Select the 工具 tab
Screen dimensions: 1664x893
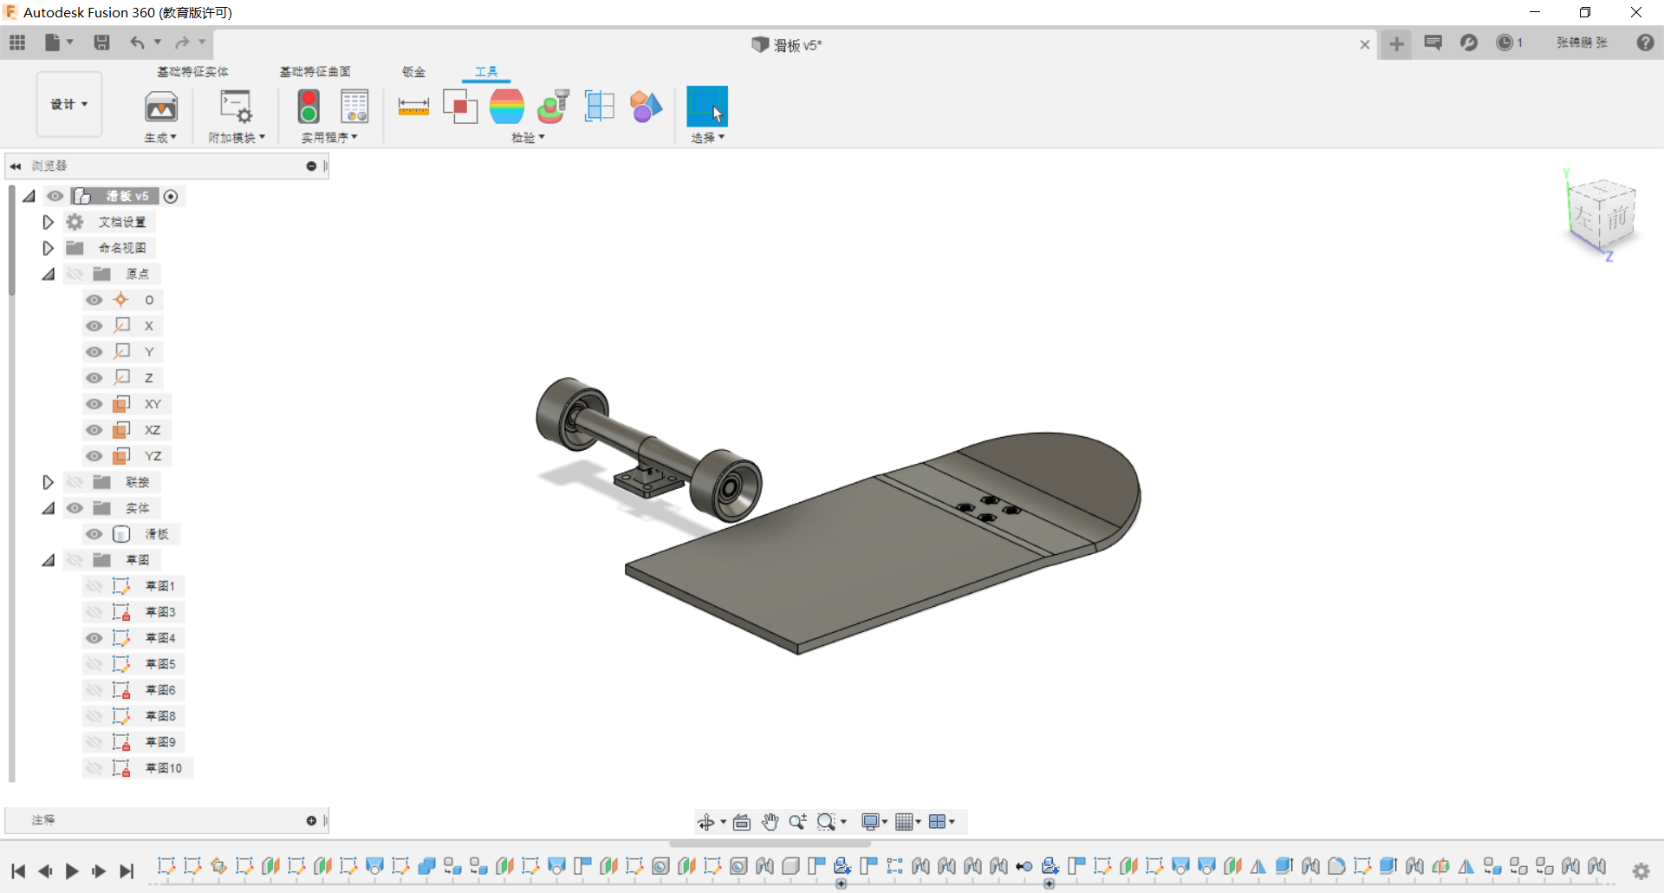486,71
